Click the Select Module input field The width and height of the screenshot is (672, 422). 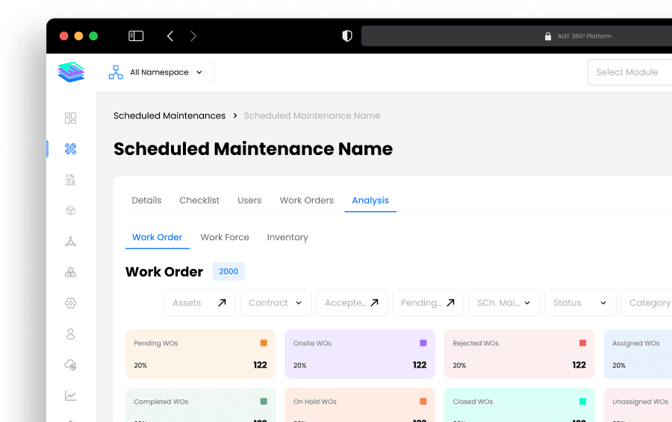tap(629, 72)
